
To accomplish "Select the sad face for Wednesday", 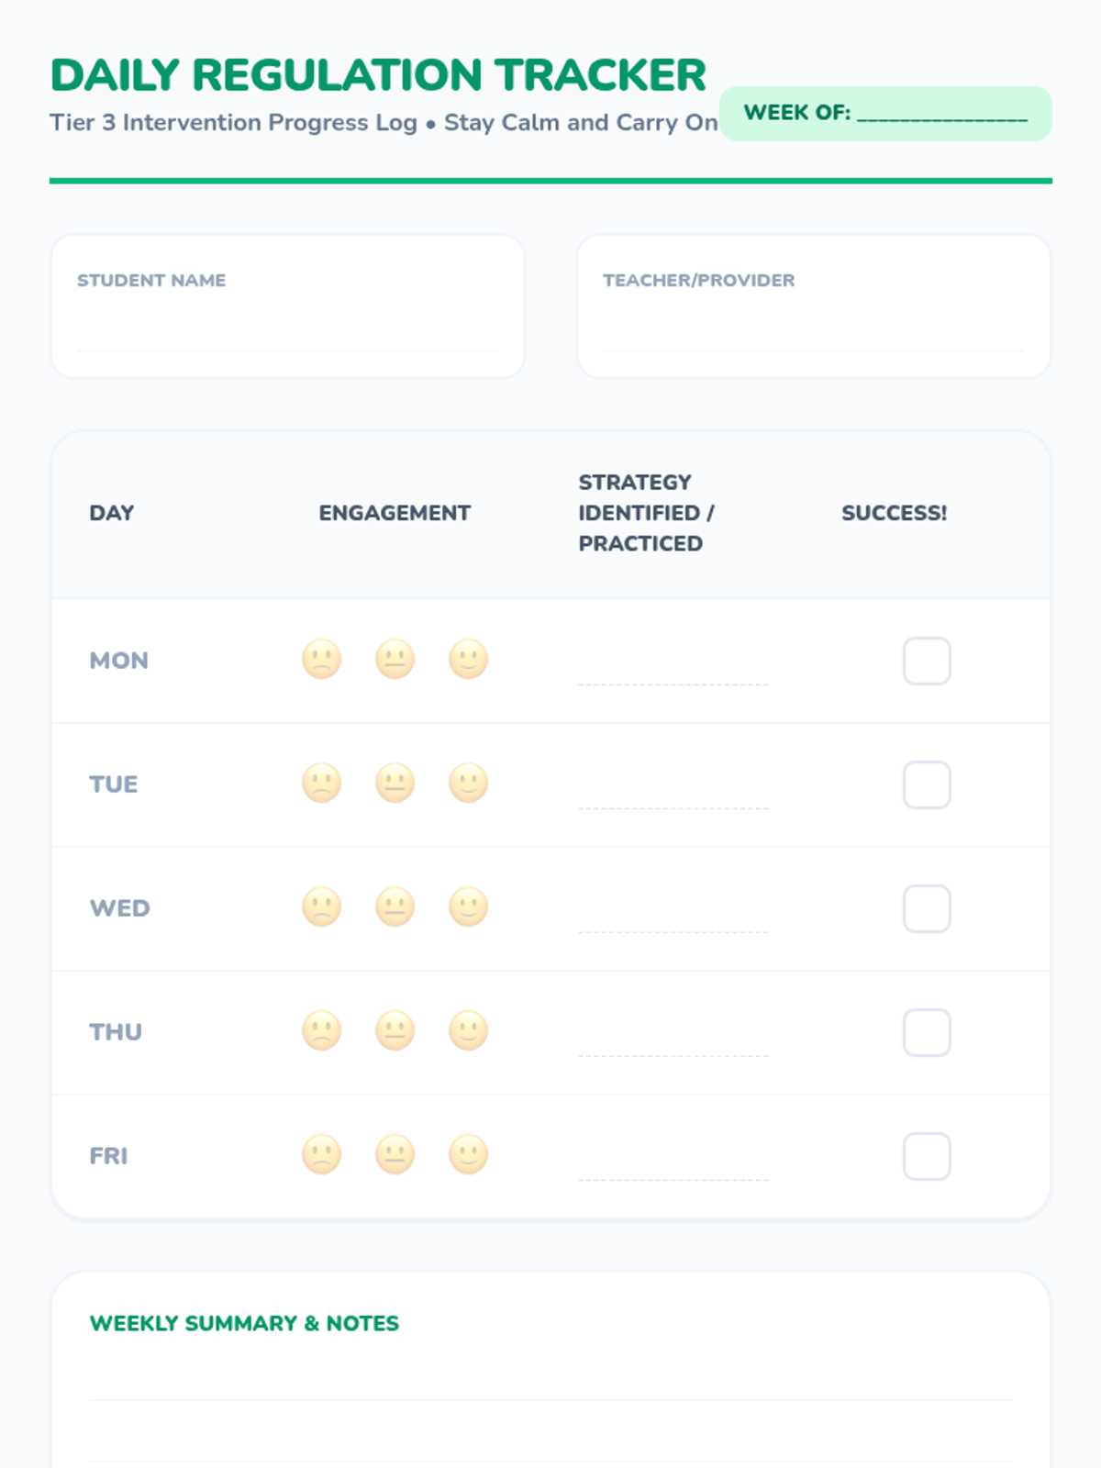I will point(321,906).
